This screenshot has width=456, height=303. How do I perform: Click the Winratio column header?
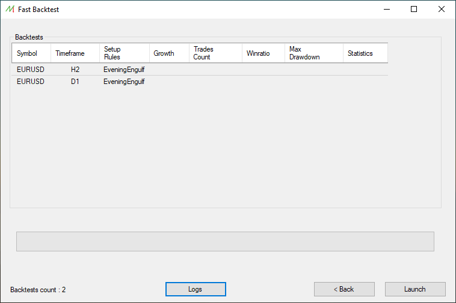[263, 53]
